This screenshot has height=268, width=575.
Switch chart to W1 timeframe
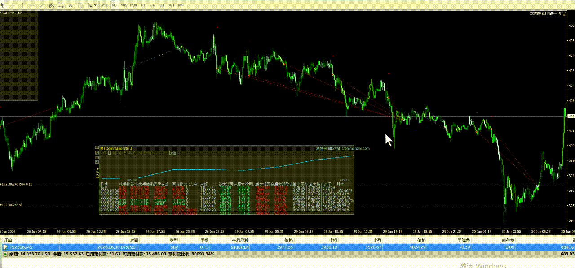pos(172,5)
